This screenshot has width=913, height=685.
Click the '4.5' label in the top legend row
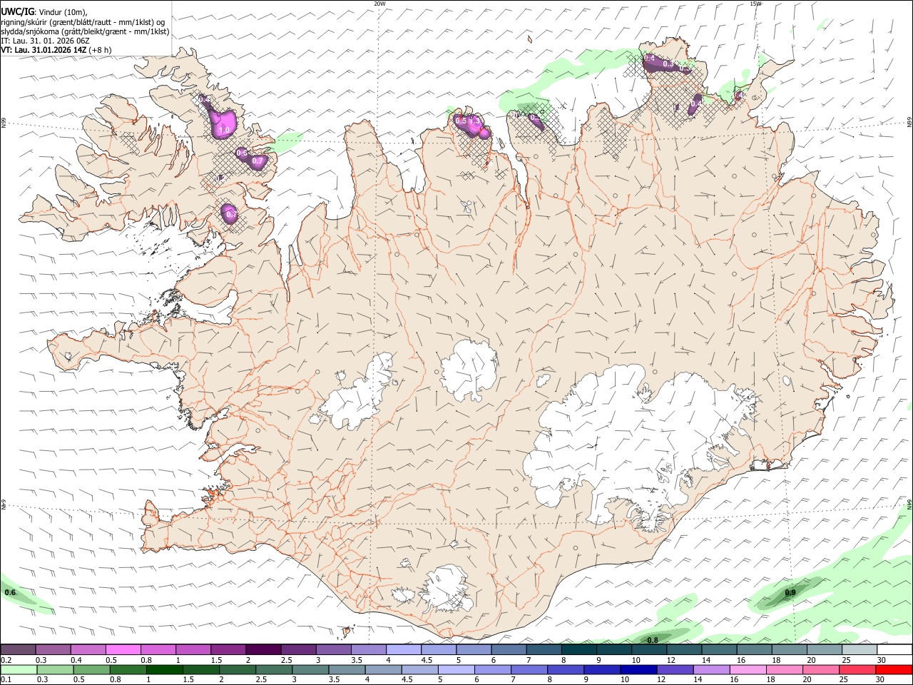point(427,660)
